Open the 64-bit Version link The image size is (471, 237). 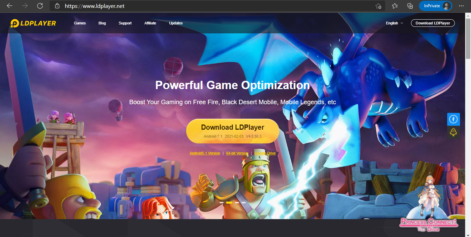coord(237,153)
